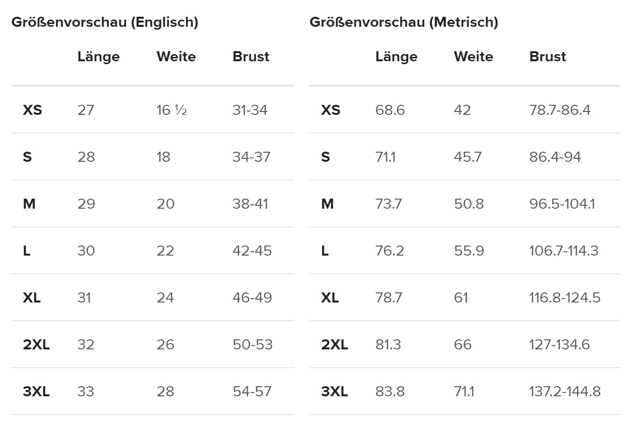Select the 96.5-104.1 chest measurement
631x425 pixels.
coord(562,204)
